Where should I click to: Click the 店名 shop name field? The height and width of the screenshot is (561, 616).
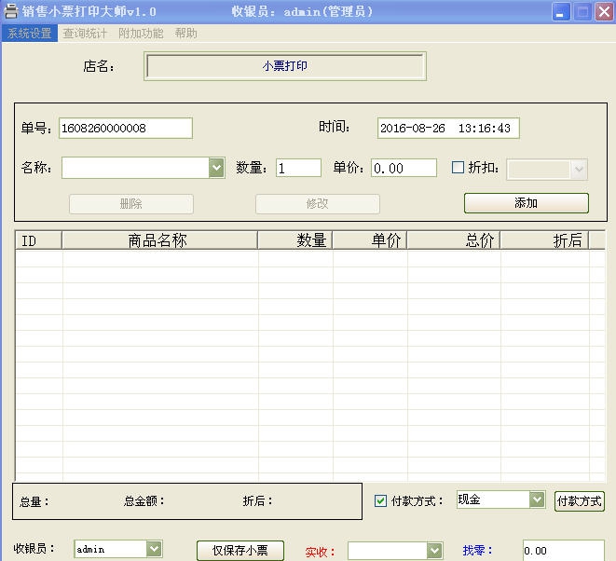(x=284, y=66)
